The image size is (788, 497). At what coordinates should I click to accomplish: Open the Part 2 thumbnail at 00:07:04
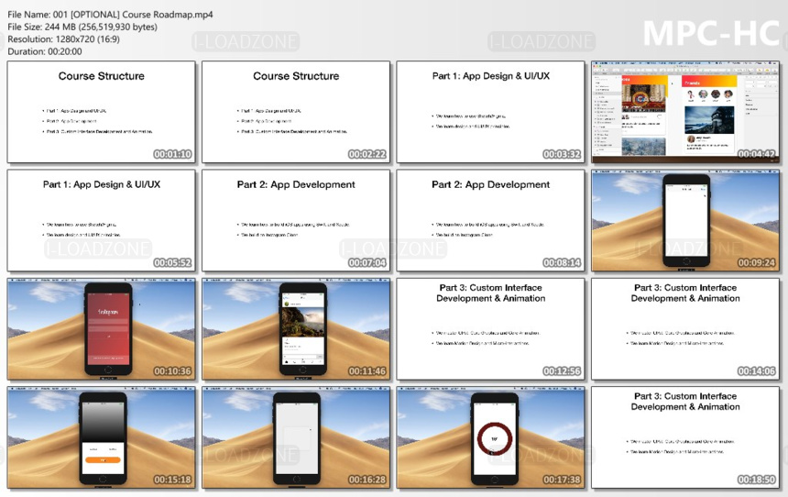point(296,221)
